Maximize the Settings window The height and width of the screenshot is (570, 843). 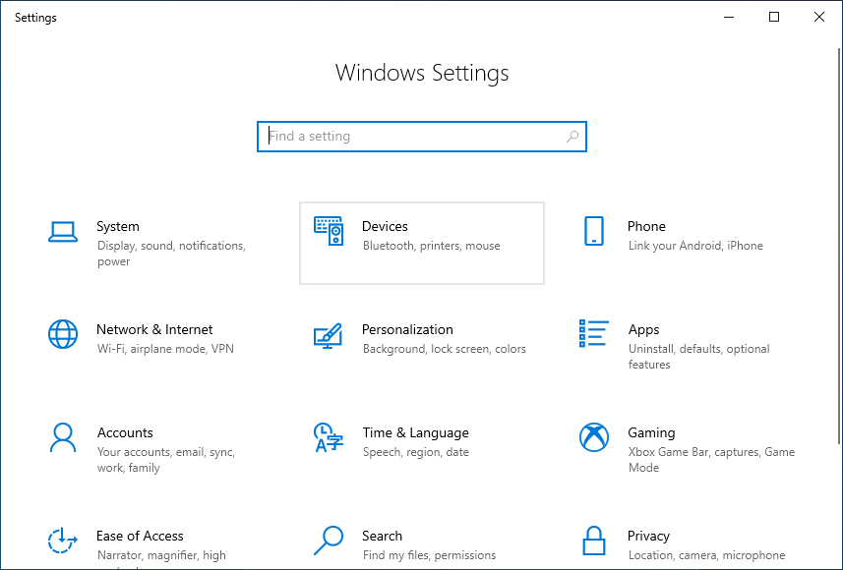pyautogui.click(x=774, y=17)
